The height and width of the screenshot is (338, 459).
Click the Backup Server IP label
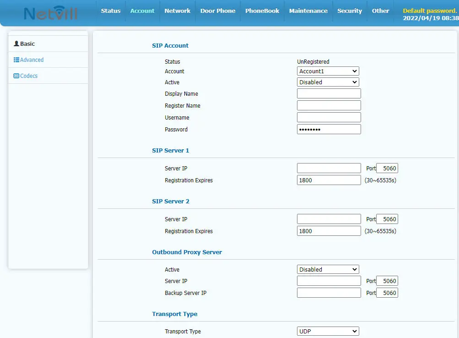[186, 293]
